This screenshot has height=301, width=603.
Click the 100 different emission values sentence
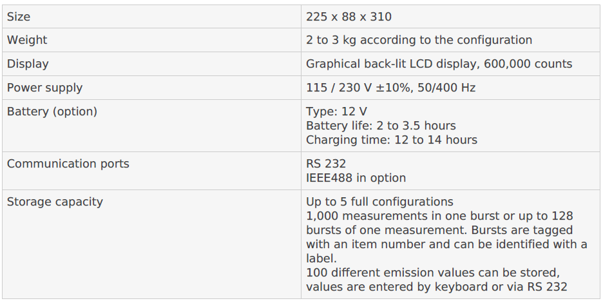tap(433, 273)
